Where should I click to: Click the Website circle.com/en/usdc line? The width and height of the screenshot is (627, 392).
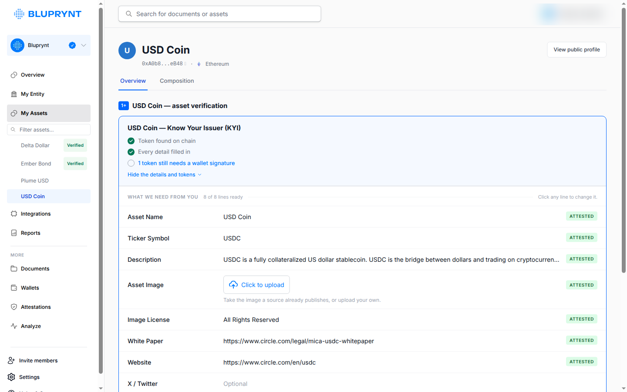pos(362,362)
